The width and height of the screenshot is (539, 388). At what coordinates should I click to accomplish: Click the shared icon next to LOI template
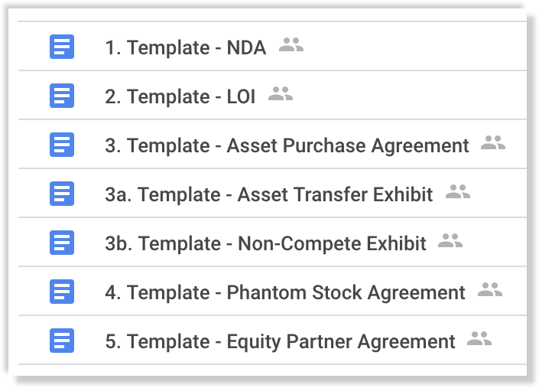(281, 94)
